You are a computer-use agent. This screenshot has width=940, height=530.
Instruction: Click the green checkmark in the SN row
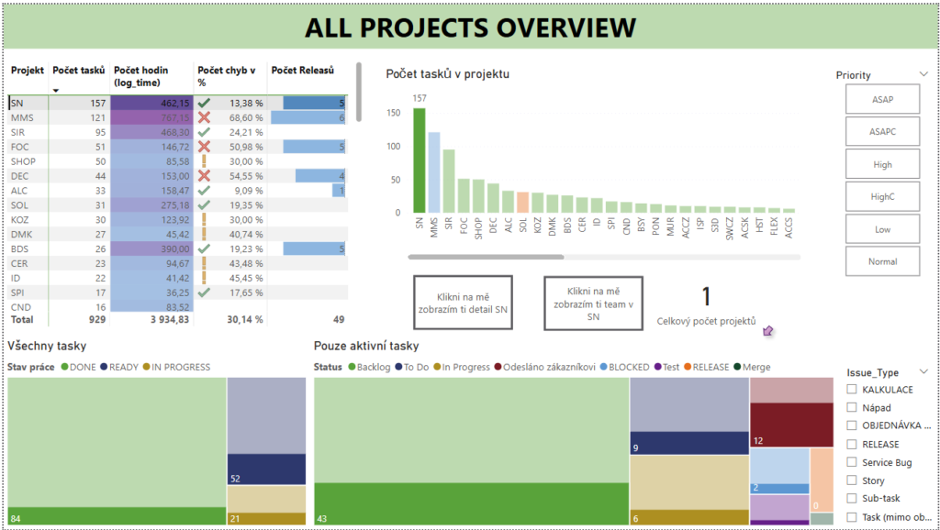tap(204, 104)
